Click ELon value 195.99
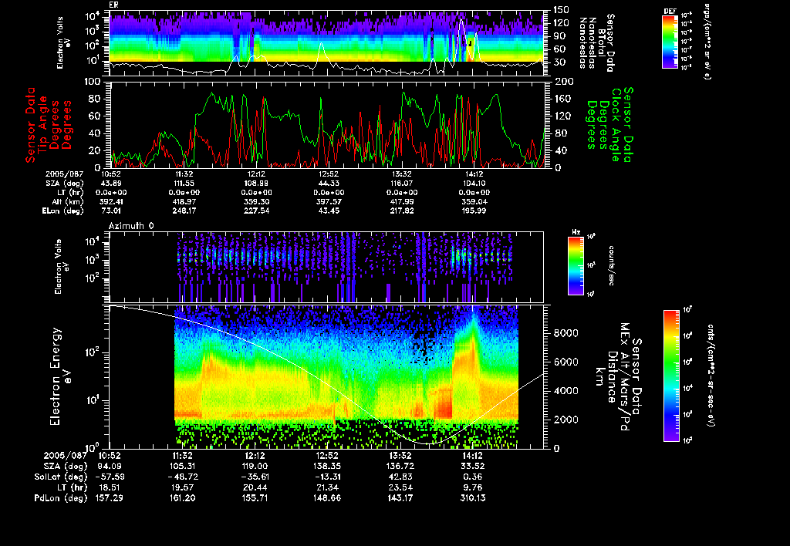 [x=474, y=211]
